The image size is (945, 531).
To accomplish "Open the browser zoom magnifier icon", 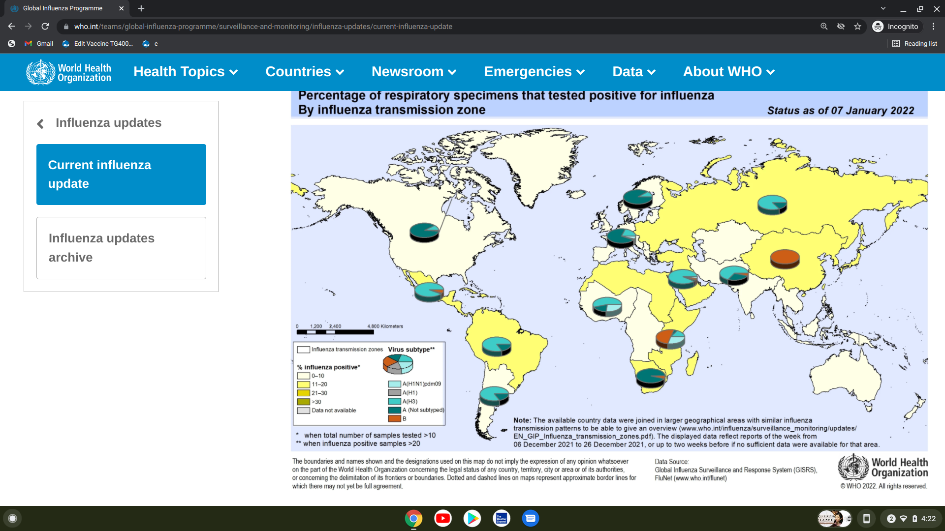I will [x=824, y=27].
